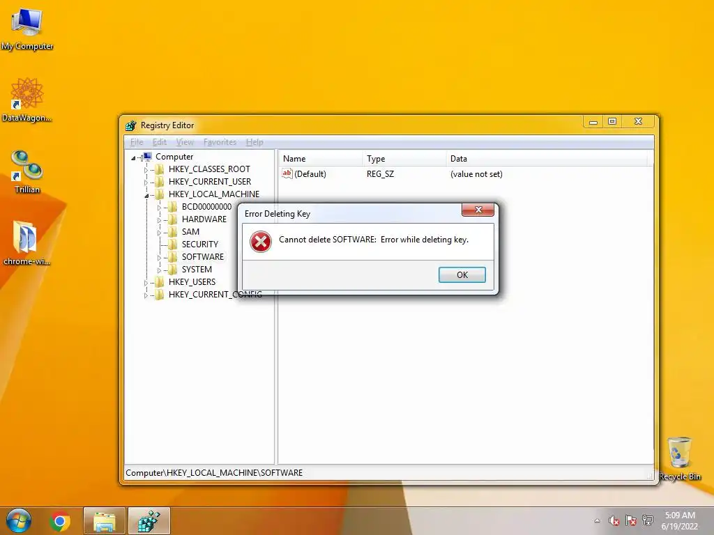
Task: Expand the HARDWARE key
Action: tap(159, 220)
